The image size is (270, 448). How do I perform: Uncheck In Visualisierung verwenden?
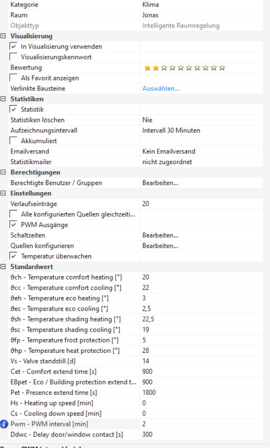click(x=14, y=47)
